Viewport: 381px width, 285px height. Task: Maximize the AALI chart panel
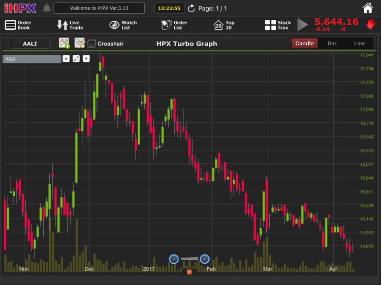pyautogui.click(x=76, y=59)
